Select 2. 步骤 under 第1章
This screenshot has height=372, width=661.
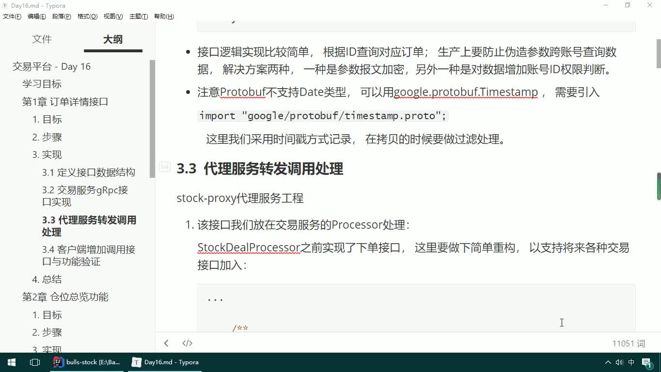47,137
